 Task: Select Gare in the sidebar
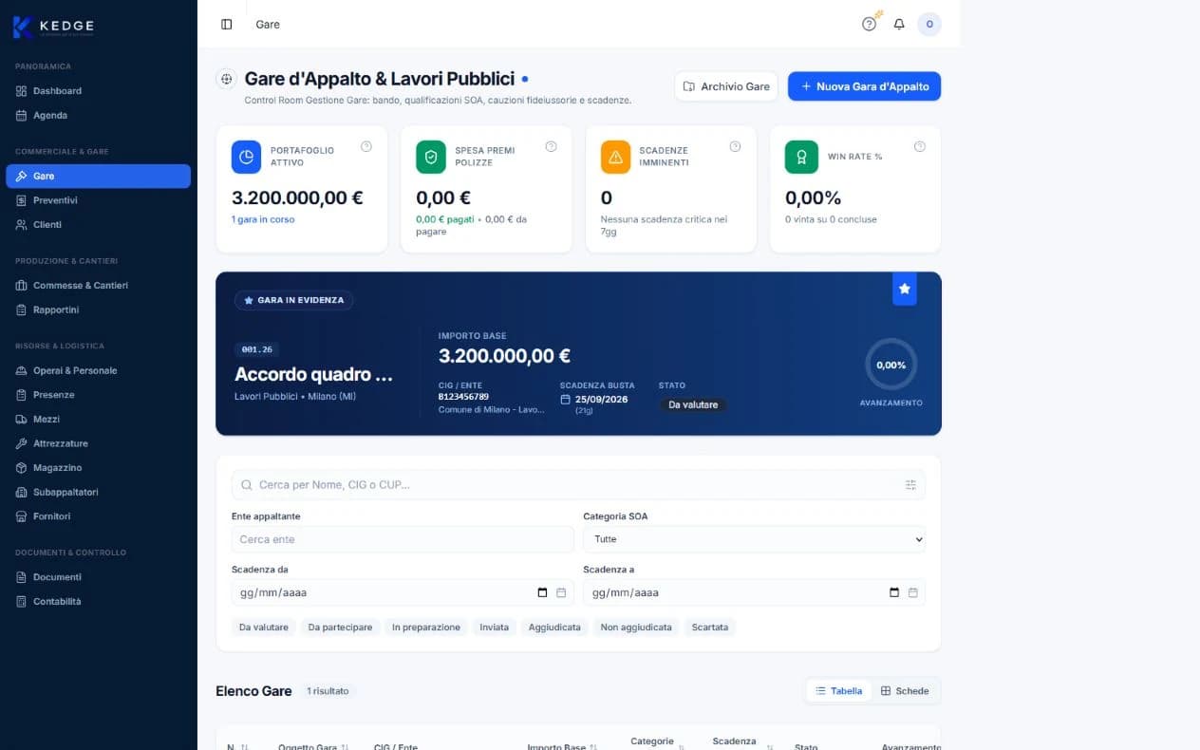[x=98, y=176]
